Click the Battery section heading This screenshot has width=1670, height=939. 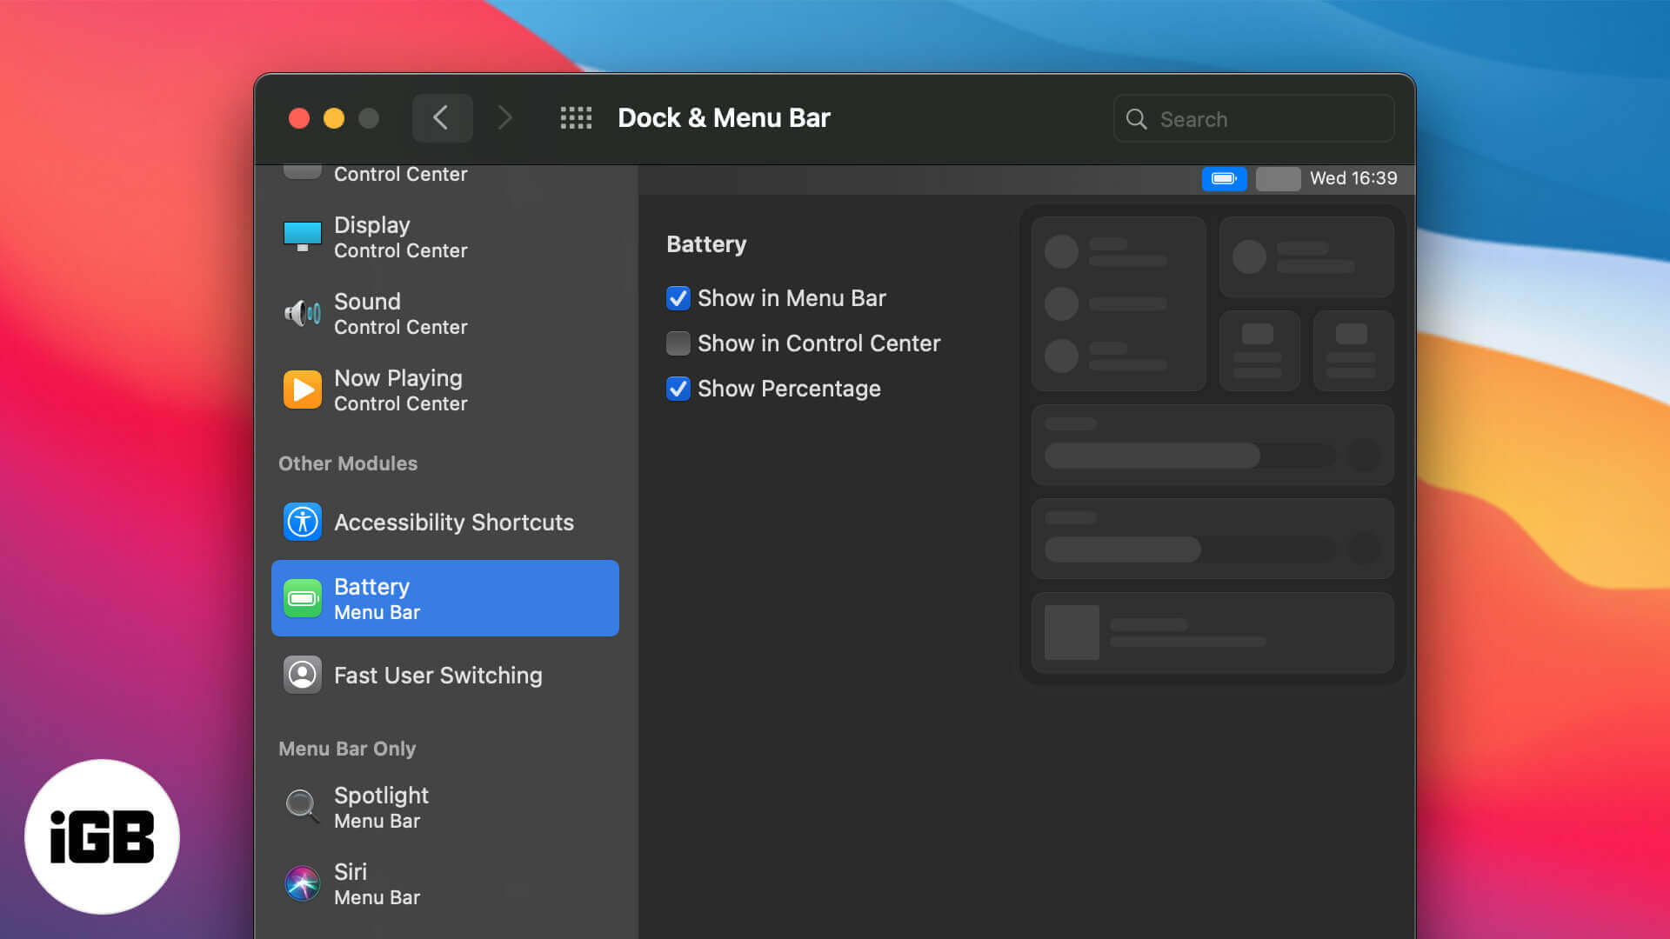[x=706, y=244]
